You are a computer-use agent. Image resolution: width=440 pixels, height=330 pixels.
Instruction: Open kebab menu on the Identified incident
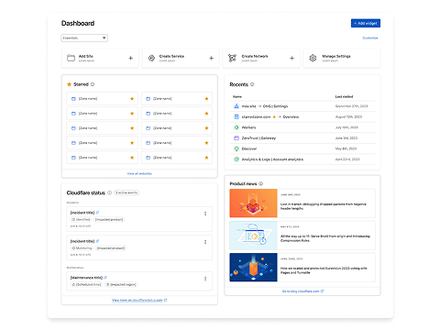[205, 214]
